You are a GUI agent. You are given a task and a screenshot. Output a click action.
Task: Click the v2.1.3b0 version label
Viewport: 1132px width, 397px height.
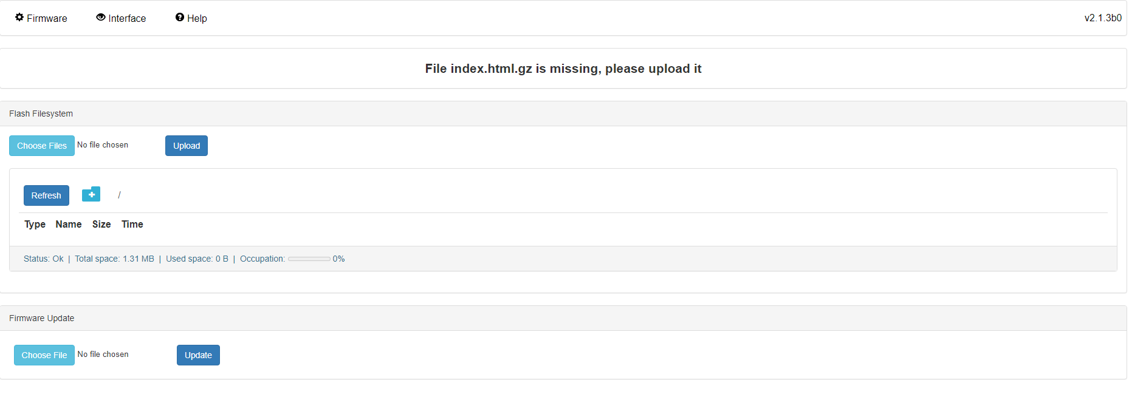(x=1103, y=18)
